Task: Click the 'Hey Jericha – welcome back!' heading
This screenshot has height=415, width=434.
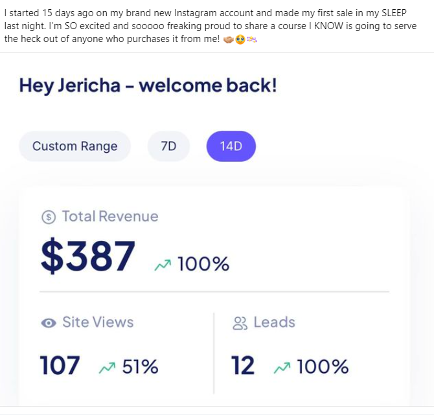Action: pos(148,85)
